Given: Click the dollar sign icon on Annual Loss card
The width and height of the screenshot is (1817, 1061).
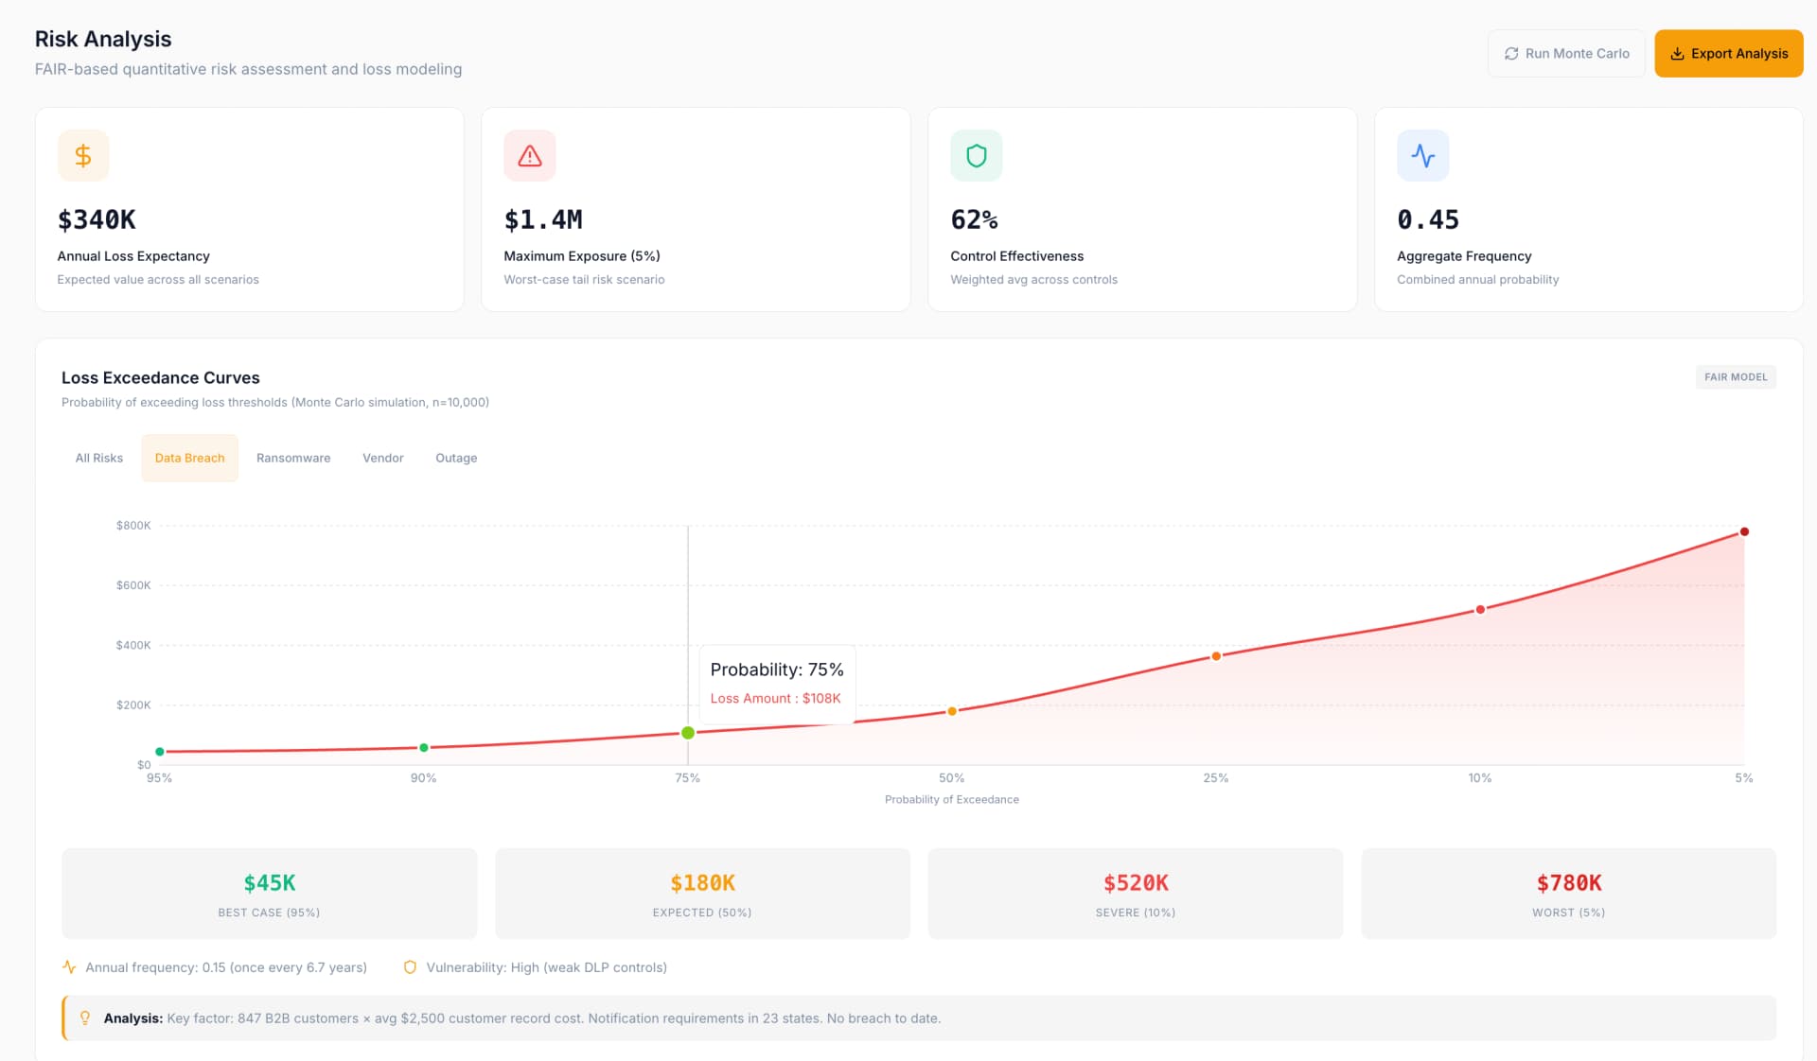Looking at the screenshot, I should click(x=83, y=155).
